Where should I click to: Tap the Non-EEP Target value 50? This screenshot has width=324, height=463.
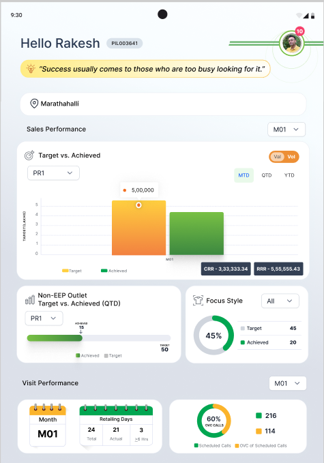pyautogui.click(x=164, y=349)
